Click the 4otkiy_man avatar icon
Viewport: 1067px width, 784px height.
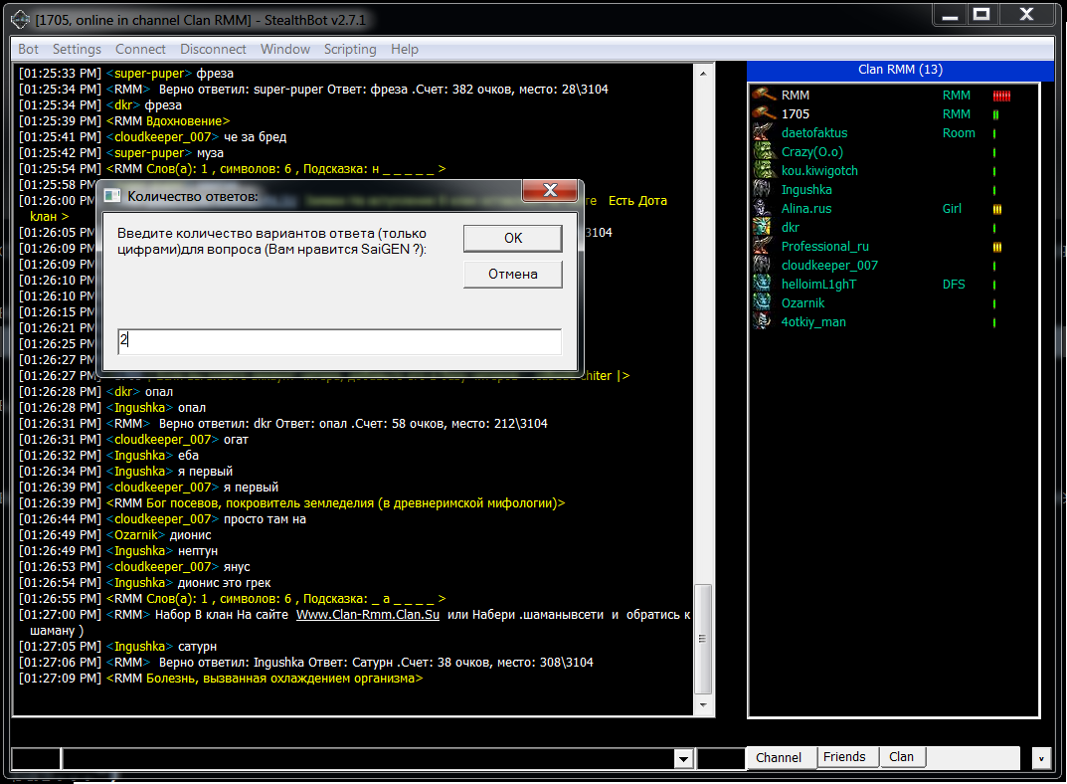click(763, 322)
